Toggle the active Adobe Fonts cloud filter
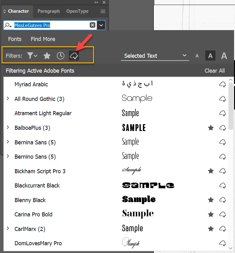This screenshot has width=235, height=253. click(74, 56)
